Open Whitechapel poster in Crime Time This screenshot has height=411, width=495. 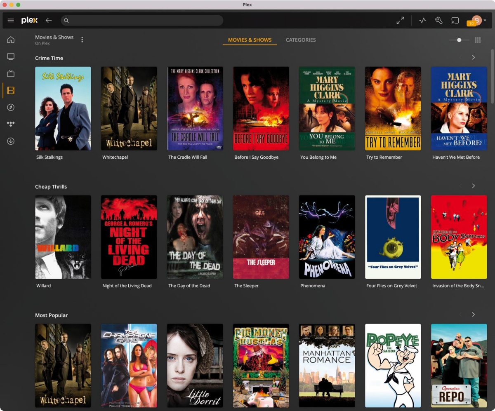pyautogui.click(x=129, y=108)
